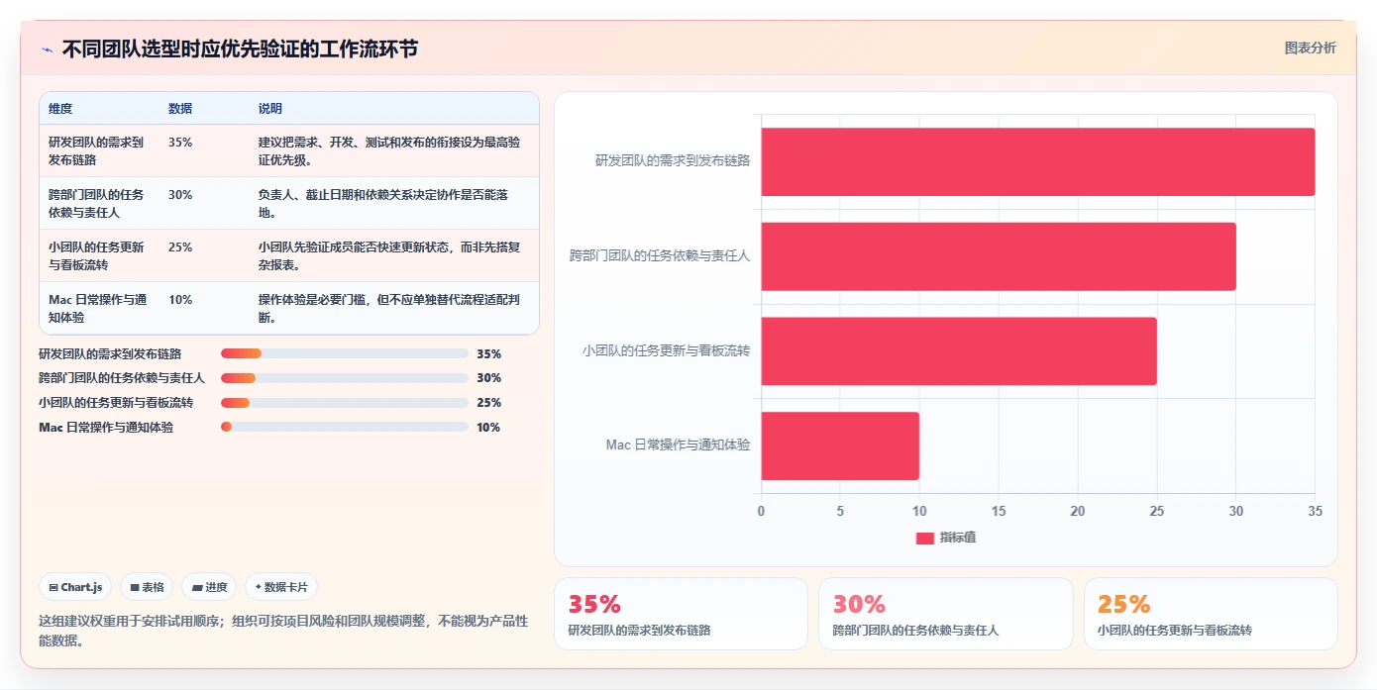Click the 维度 column header
Image resolution: width=1377 pixels, height=690 pixels.
[x=60, y=109]
